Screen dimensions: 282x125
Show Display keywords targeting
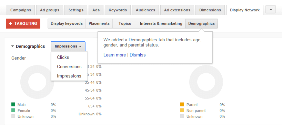pyautogui.click(x=67, y=23)
